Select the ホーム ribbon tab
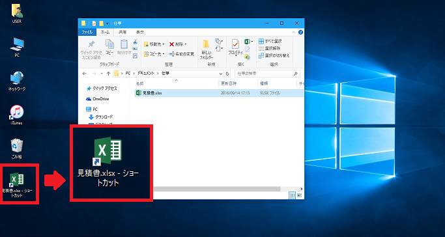This screenshot has width=445, height=237. [x=105, y=33]
